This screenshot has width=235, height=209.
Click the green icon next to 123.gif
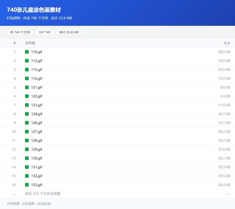(27, 105)
